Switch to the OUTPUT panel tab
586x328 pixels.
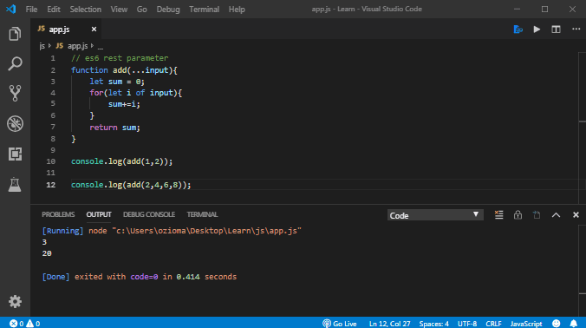click(x=99, y=214)
